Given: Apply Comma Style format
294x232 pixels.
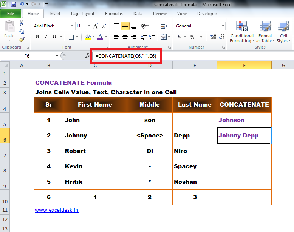Looking at the screenshot, I should pos(201,37).
